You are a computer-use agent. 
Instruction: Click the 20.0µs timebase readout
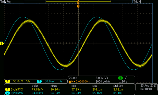[73, 78]
